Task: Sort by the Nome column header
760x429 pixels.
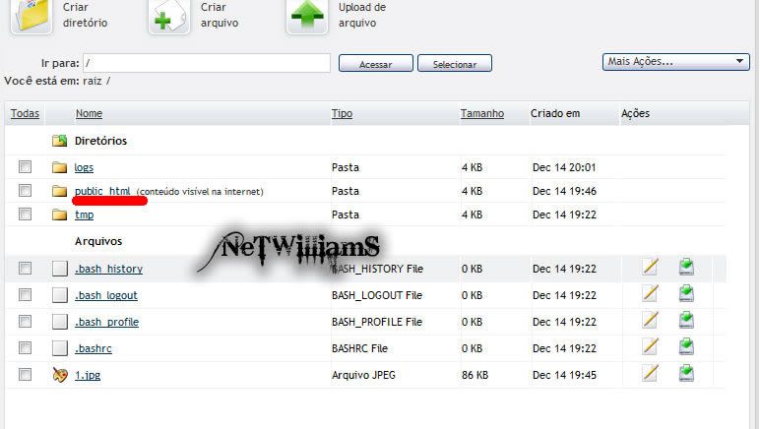Action: tap(89, 113)
